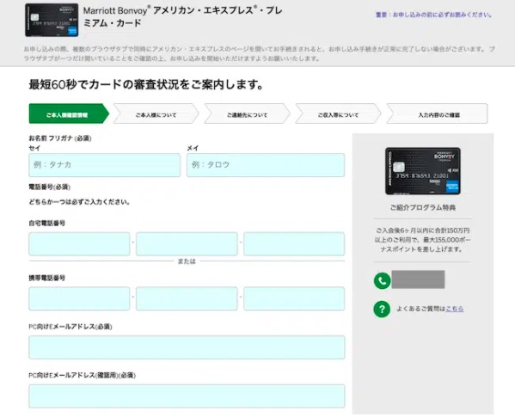Select the ご連絡先について step tab
The image size is (515, 417).
pyautogui.click(x=247, y=113)
